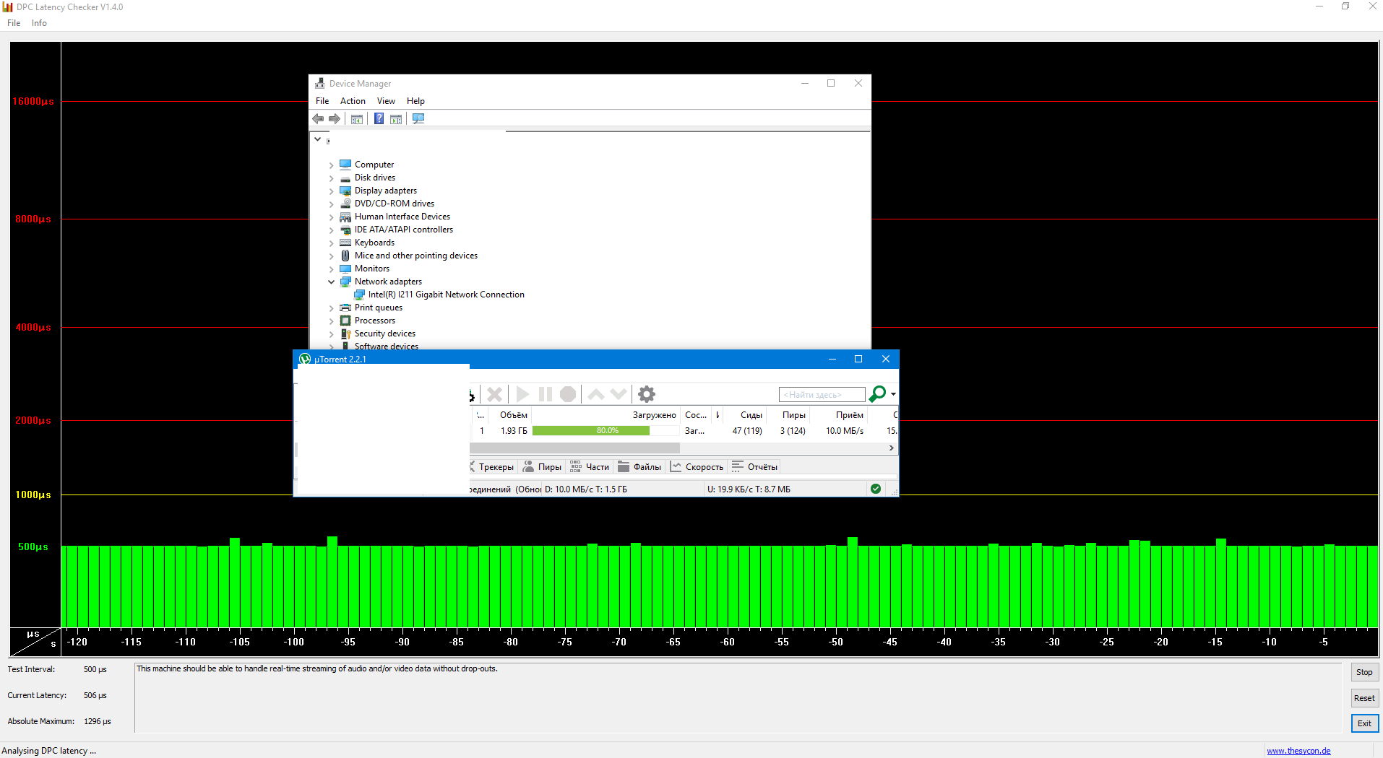Open DPC Latency Checker File menu

(x=14, y=23)
